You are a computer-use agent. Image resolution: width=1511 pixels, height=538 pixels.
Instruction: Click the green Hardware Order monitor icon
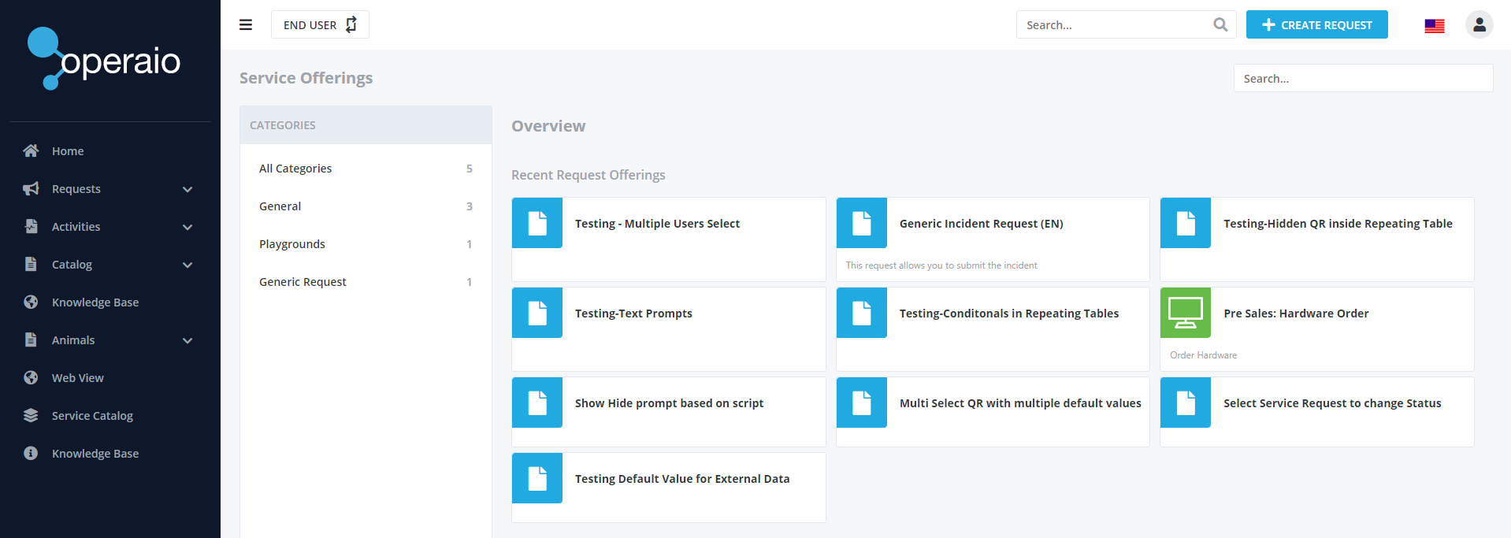pyautogui.click(x=1185, y=313)
